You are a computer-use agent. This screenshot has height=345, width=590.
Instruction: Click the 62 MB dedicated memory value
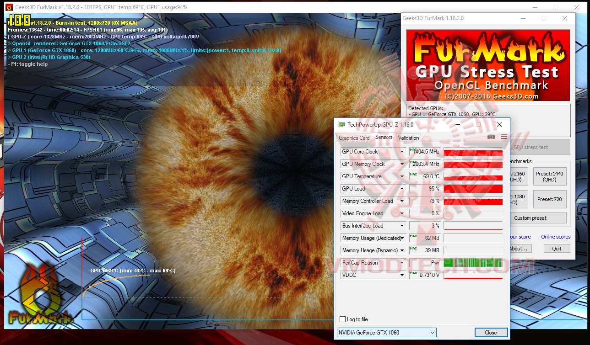pos(424,238)
